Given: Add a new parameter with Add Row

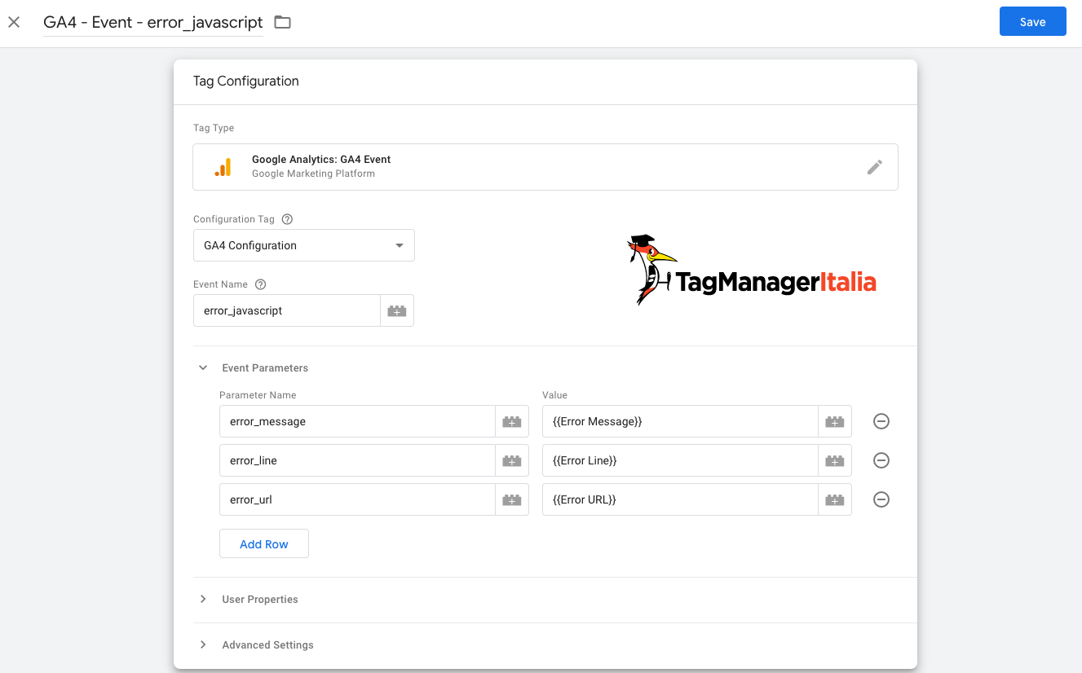Looking at the screenshot, I should point(264,544).
